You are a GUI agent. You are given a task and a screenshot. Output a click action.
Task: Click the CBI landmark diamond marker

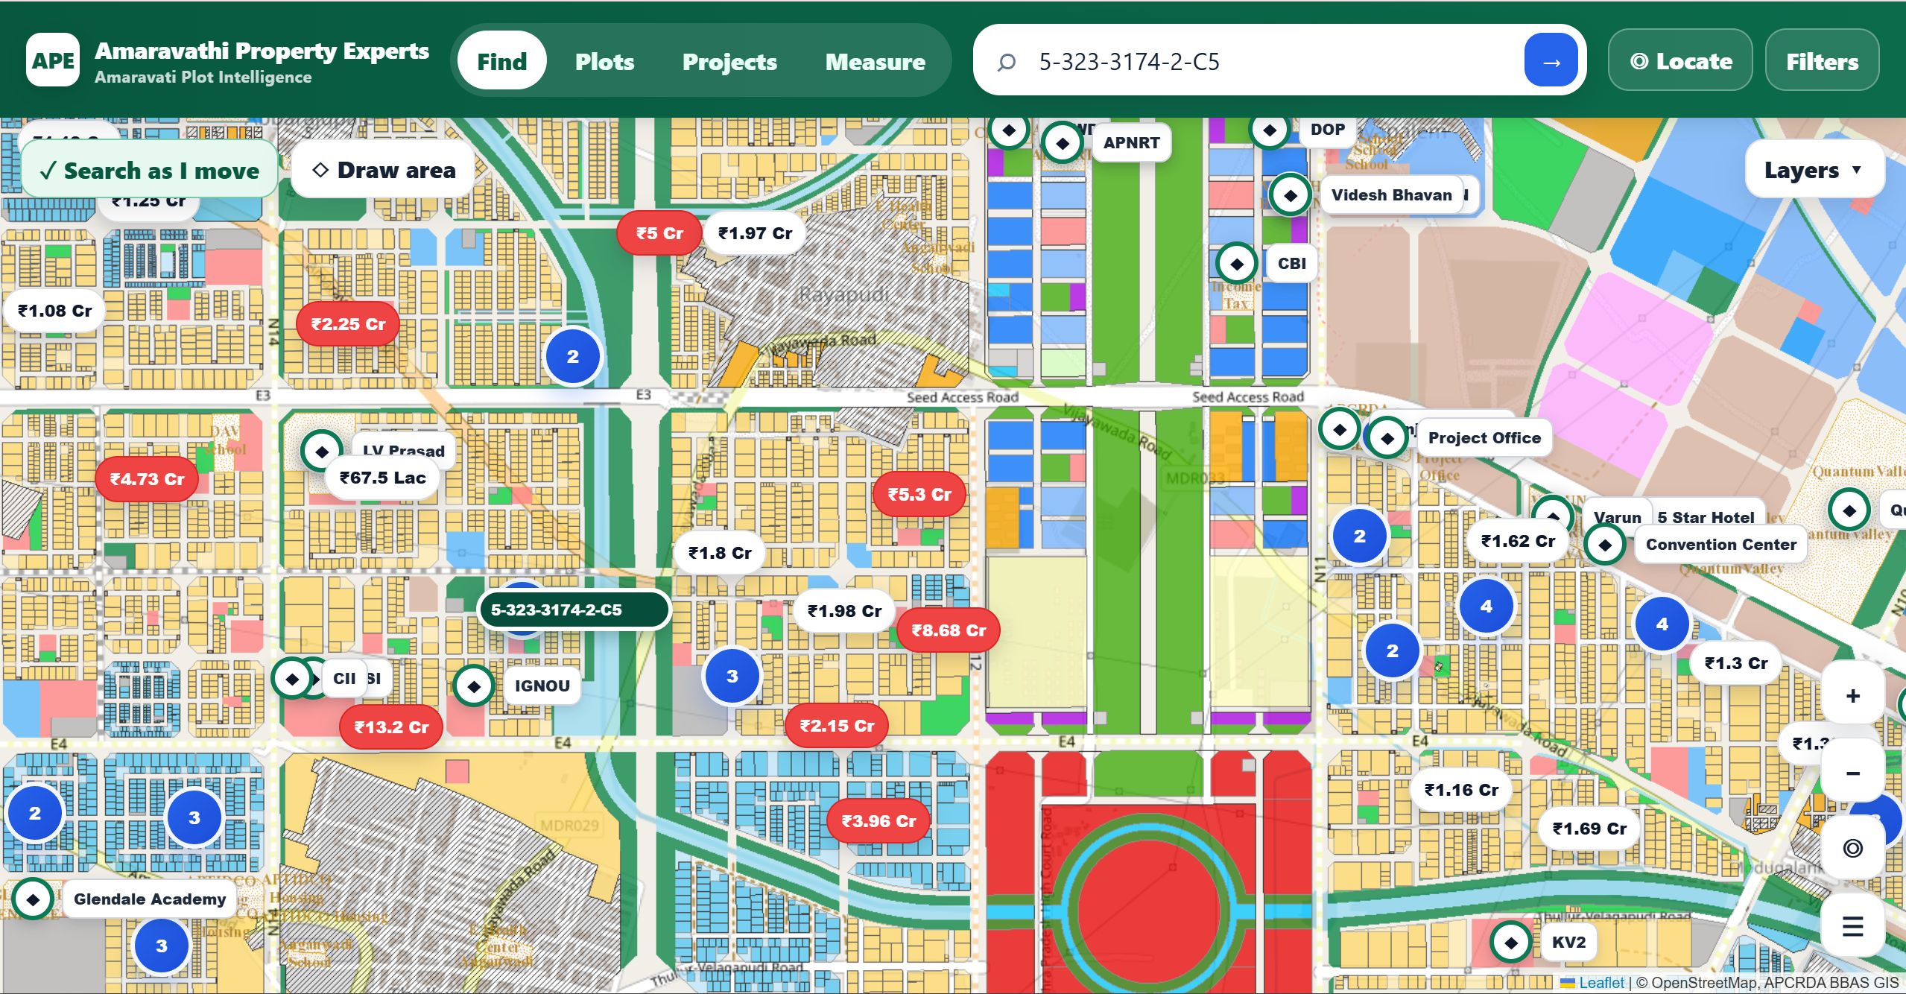[1236, 264]
